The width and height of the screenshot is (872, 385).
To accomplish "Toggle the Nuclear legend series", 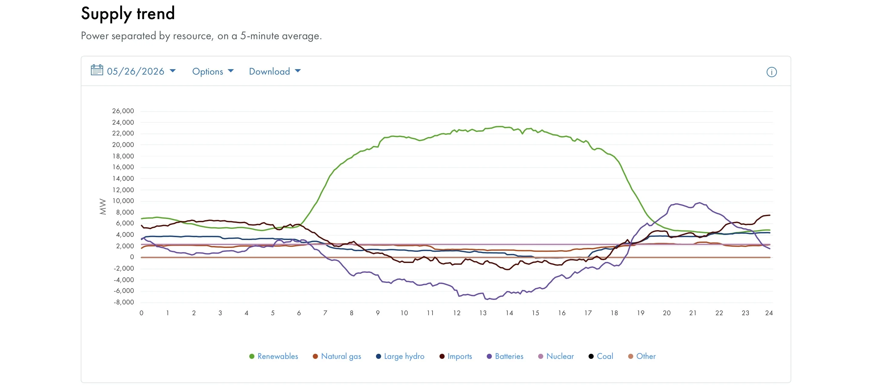I will click(556, 356).
